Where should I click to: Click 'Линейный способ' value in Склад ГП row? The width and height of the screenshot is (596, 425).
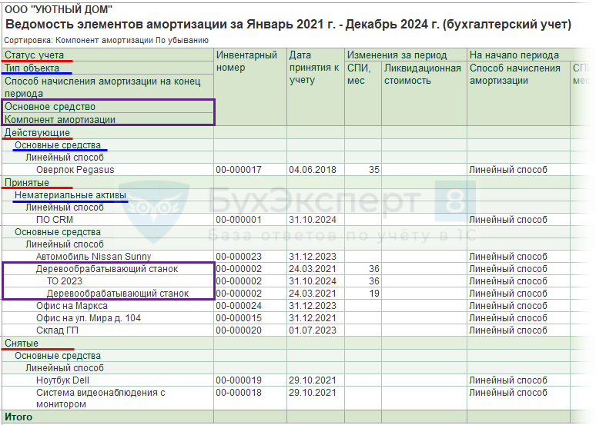pyautogui.click(x=507, y=330)
